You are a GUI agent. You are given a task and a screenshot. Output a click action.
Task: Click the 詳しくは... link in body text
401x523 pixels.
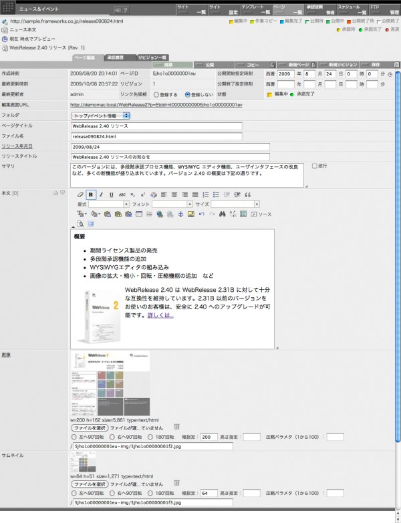coord(160,315)
